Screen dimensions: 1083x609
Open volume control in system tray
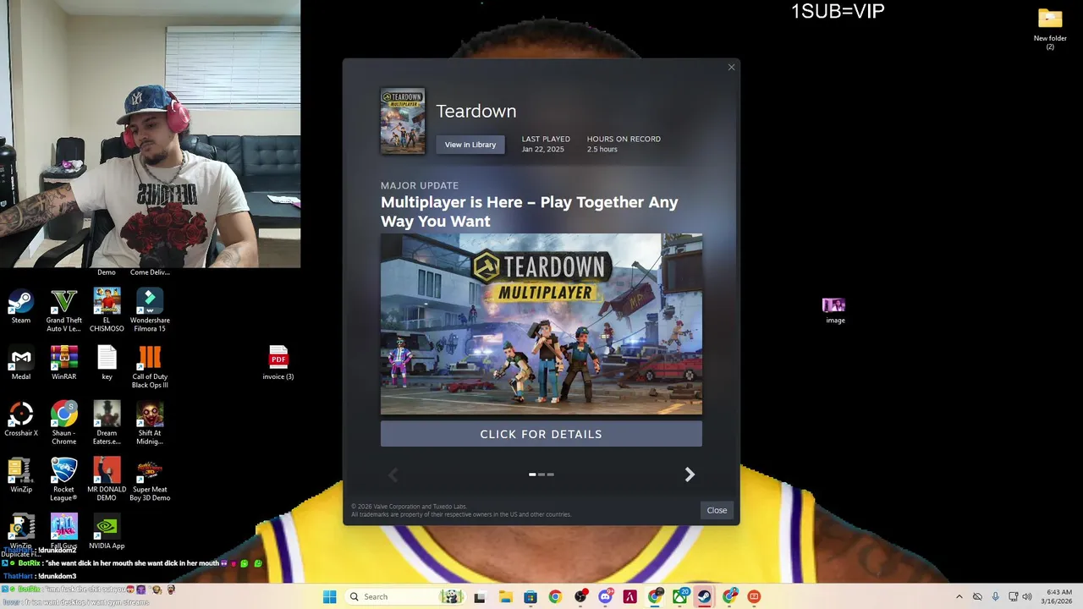[x=1027, y=596]
